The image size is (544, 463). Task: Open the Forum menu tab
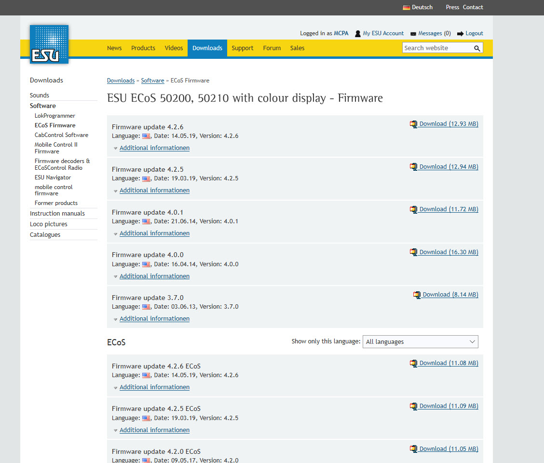tap(272, 48)
